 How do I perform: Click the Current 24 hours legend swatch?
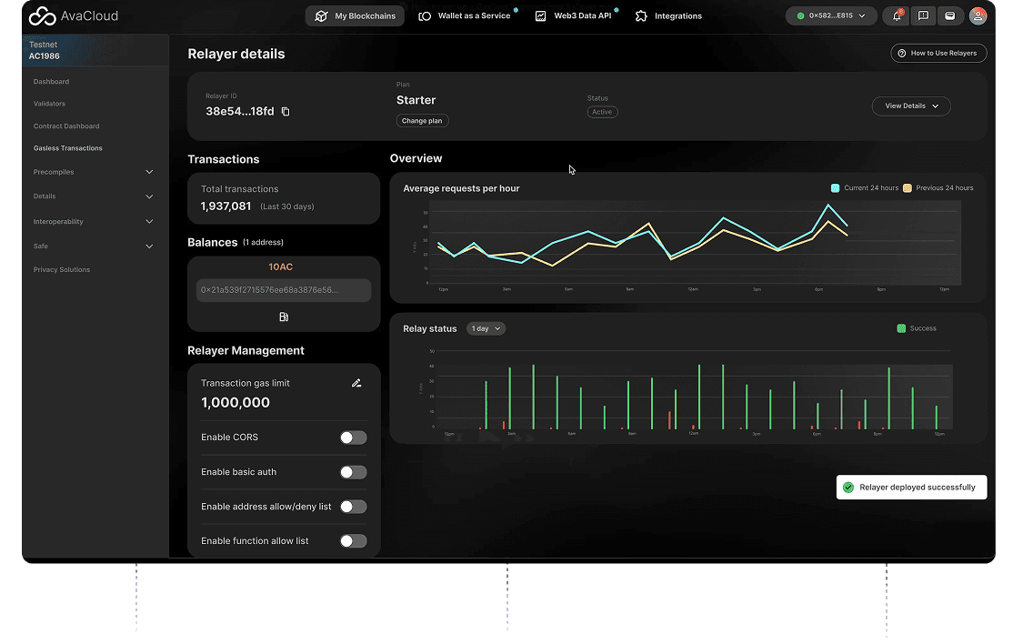[x=835, y=188]
